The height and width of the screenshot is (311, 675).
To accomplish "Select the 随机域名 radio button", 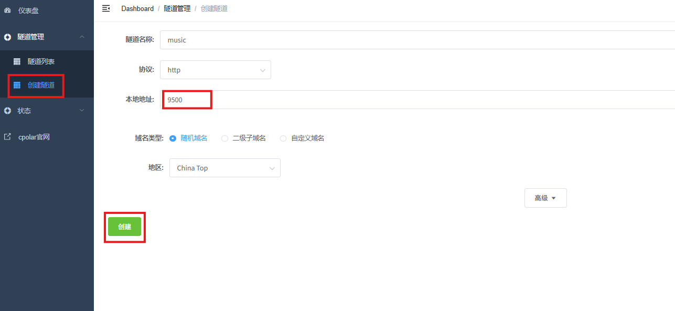I will [x=173, y=138].
